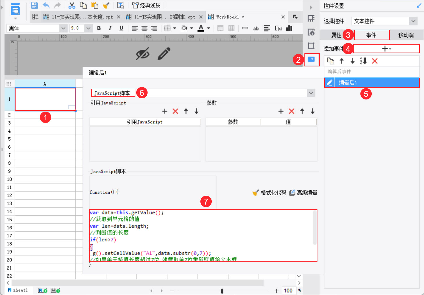Toggle Italic formatting
This screenshot has height=295, width=424.
[110, 28]
